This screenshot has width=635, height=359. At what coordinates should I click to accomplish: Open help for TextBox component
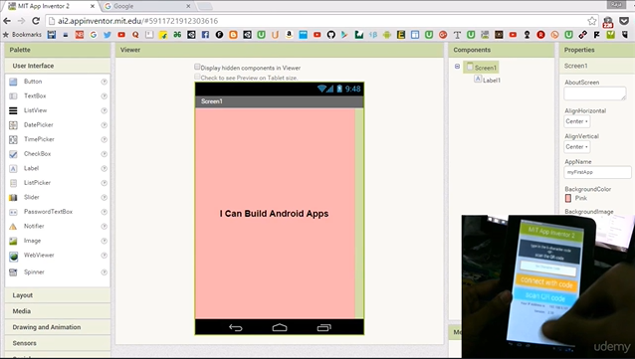tap(105, 96)
